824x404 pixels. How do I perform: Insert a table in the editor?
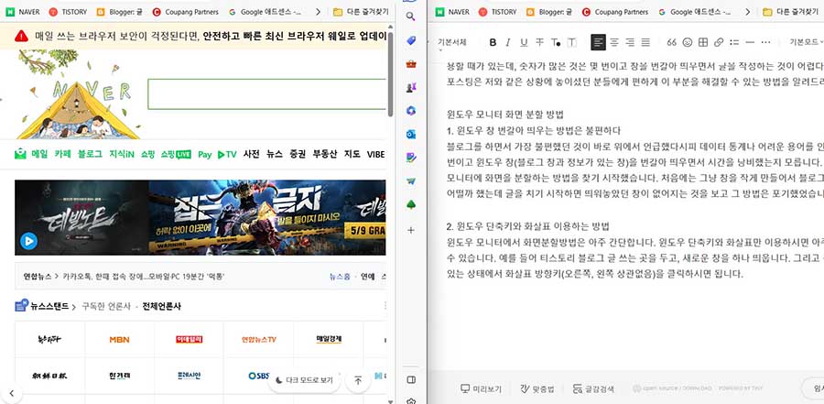703,43
